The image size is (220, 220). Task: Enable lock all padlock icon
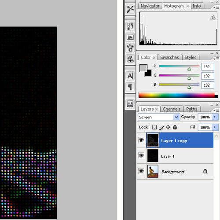175,127
